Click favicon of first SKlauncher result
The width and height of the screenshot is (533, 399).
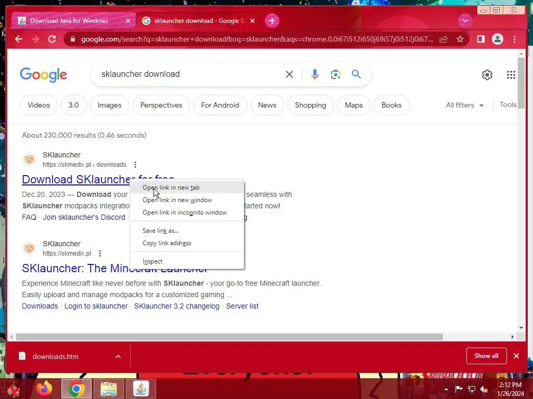tap(29, 159)
